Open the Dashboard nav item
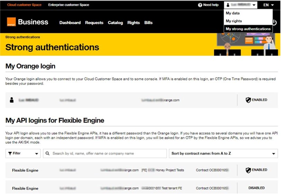Viewport: 281px width, 194px height. pyautogui.click(x=70, y=22)
